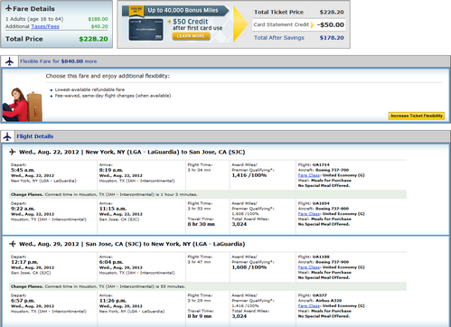Click Total After Savings text

[279, 38]
